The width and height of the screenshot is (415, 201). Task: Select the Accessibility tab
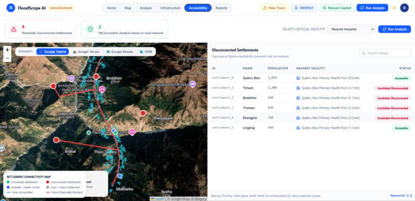pyautogui.click(x=198, y=8)
